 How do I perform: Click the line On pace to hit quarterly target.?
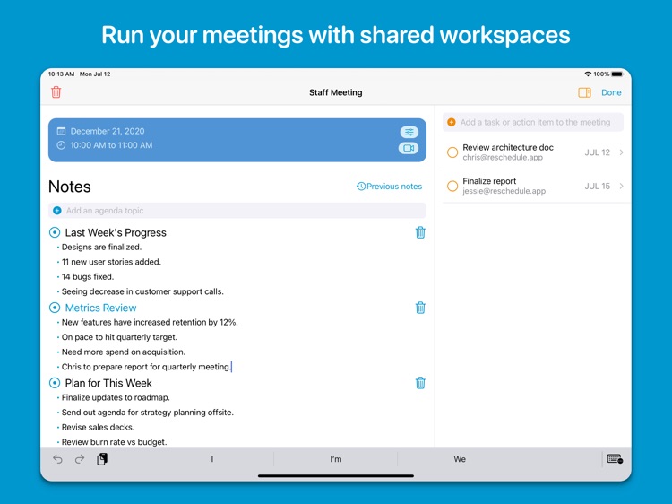click(119, 337)
